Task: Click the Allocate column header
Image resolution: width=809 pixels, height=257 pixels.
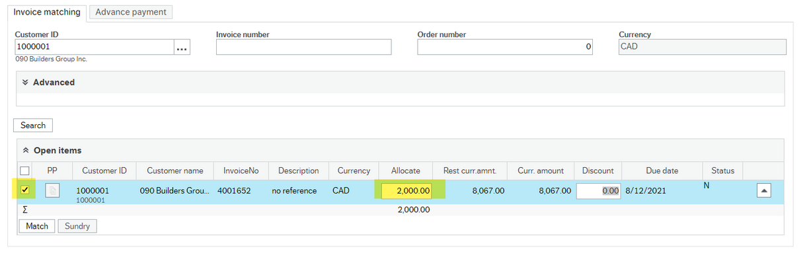Action: pyautogui.click(x=406, y=170)
